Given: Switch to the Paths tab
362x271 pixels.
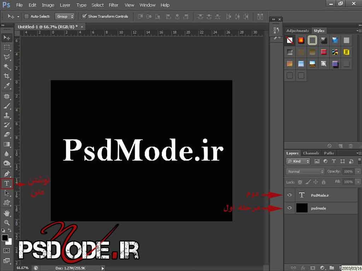Looking at the screenshot, I should tap(329, 153).
